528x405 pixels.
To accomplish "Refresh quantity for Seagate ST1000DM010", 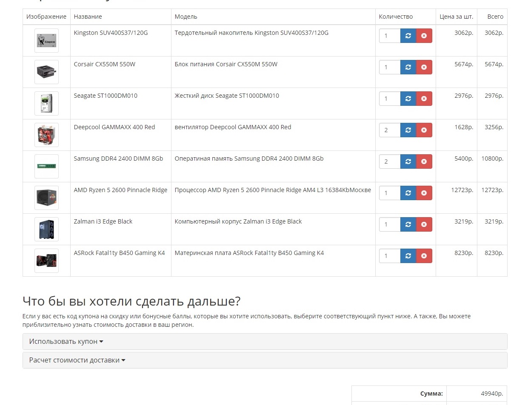I will pyautogui.click(x=408, y=99).
